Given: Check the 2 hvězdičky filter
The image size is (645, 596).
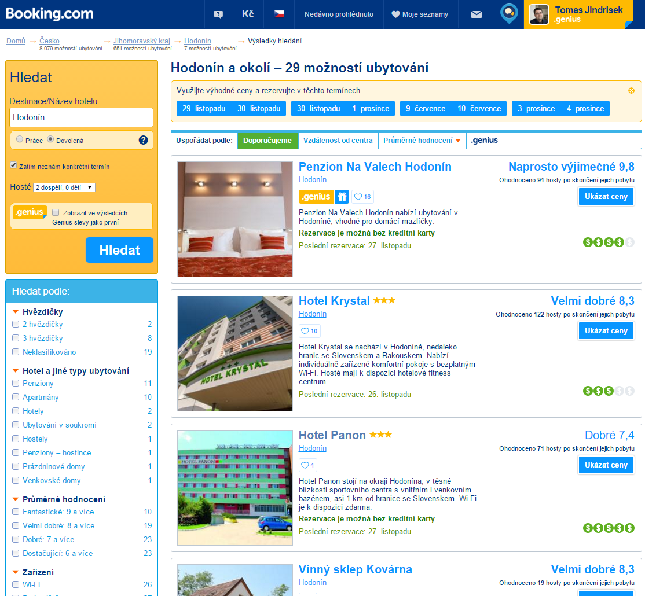Looking at the screenshot, I should [x=16, y=324].
